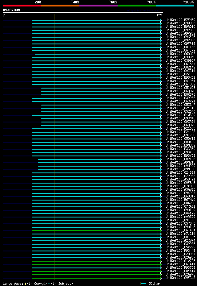Click the cyan ~100% identity legend segment
Viewport: 197px width, 286px height.
tap(175, 6)
